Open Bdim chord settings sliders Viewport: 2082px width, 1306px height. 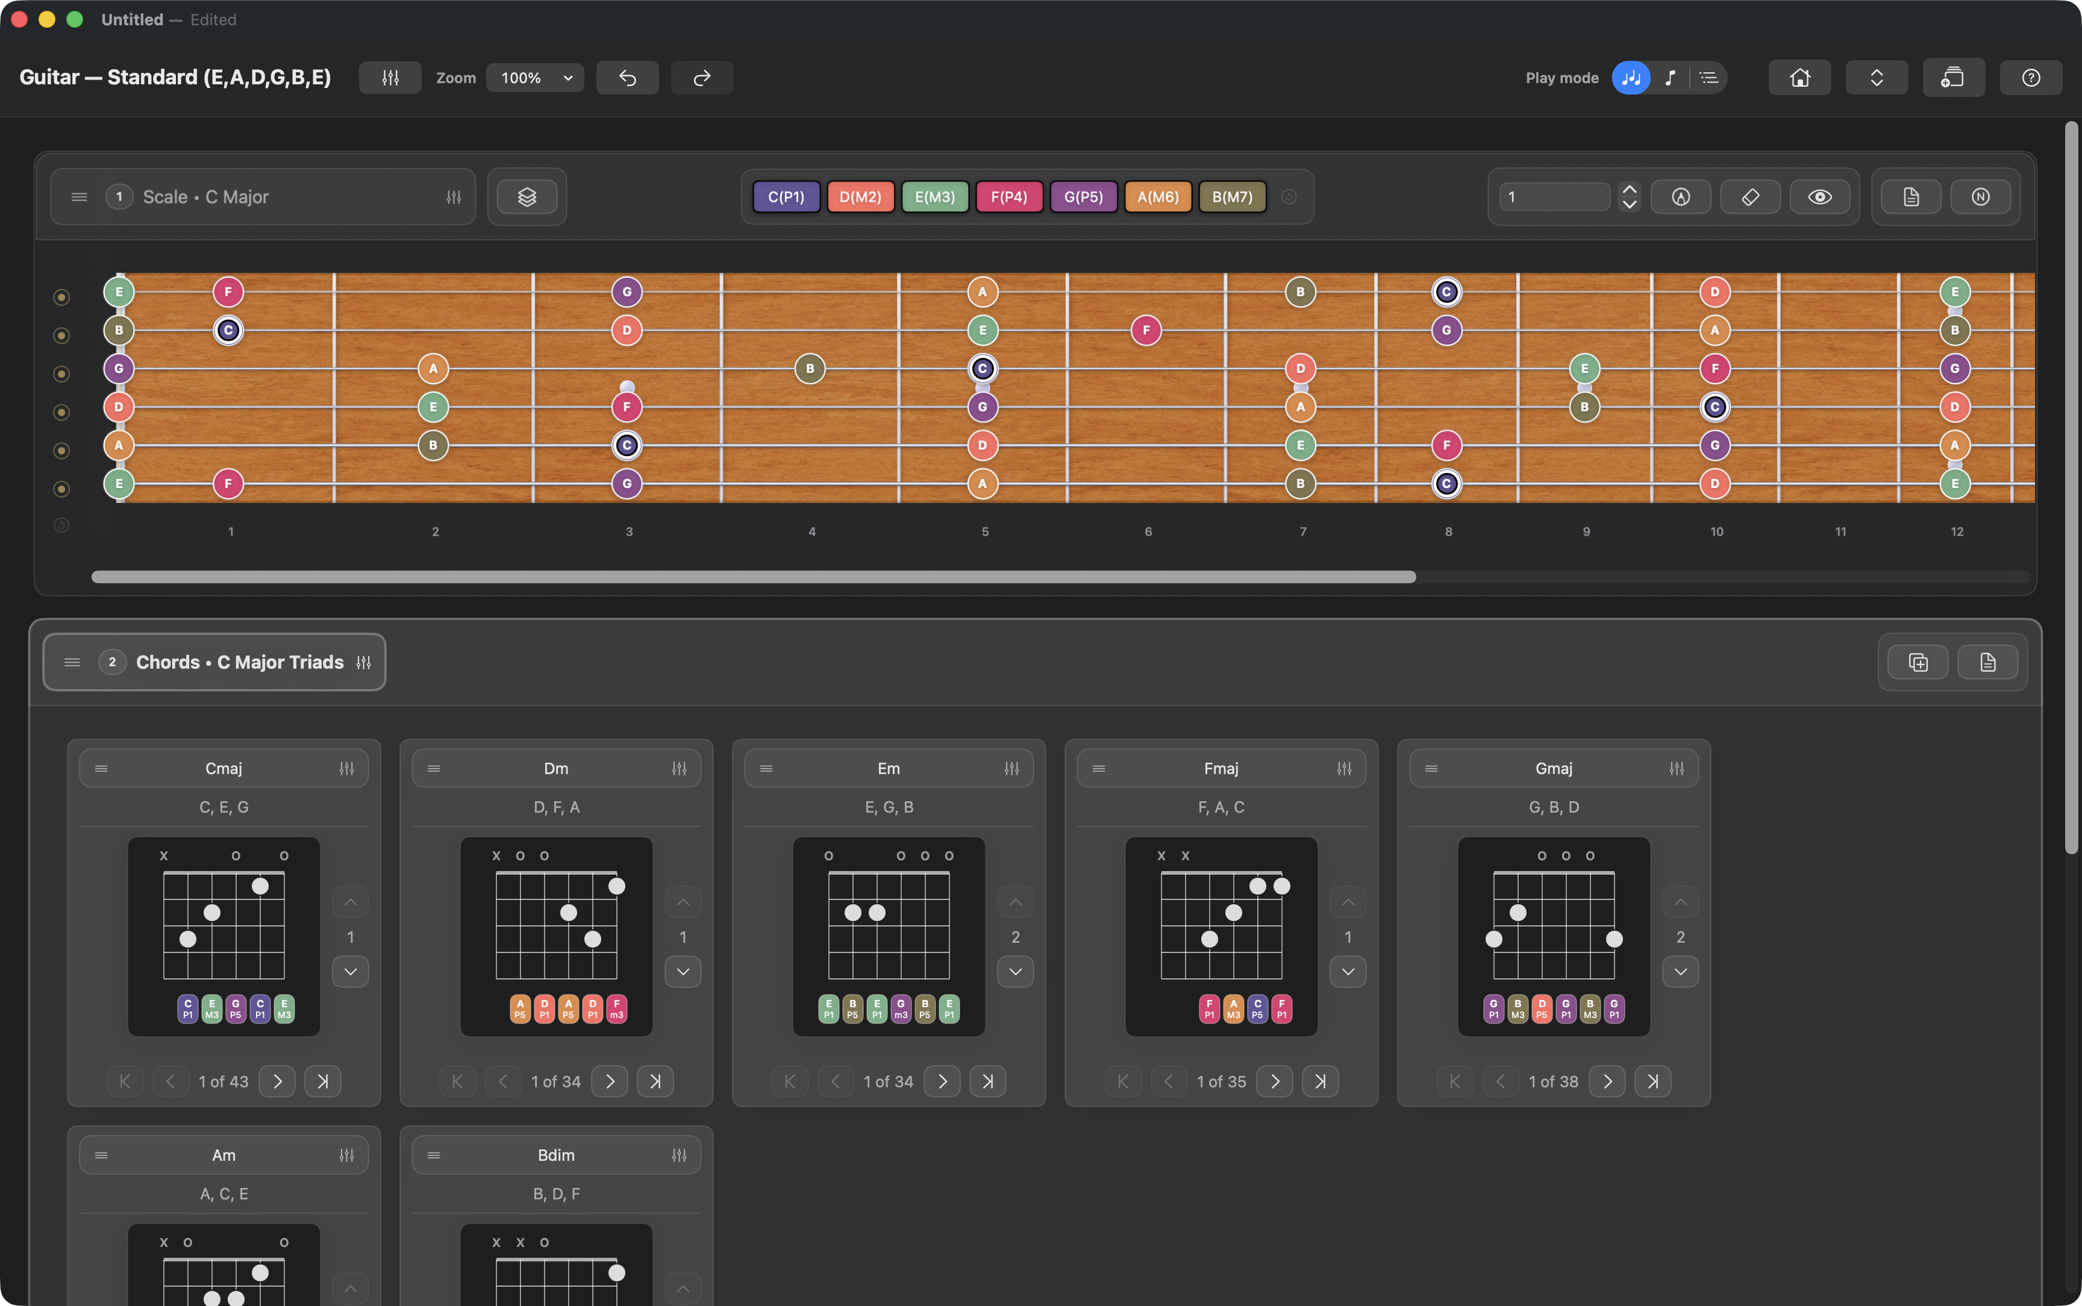point(679,1156)
